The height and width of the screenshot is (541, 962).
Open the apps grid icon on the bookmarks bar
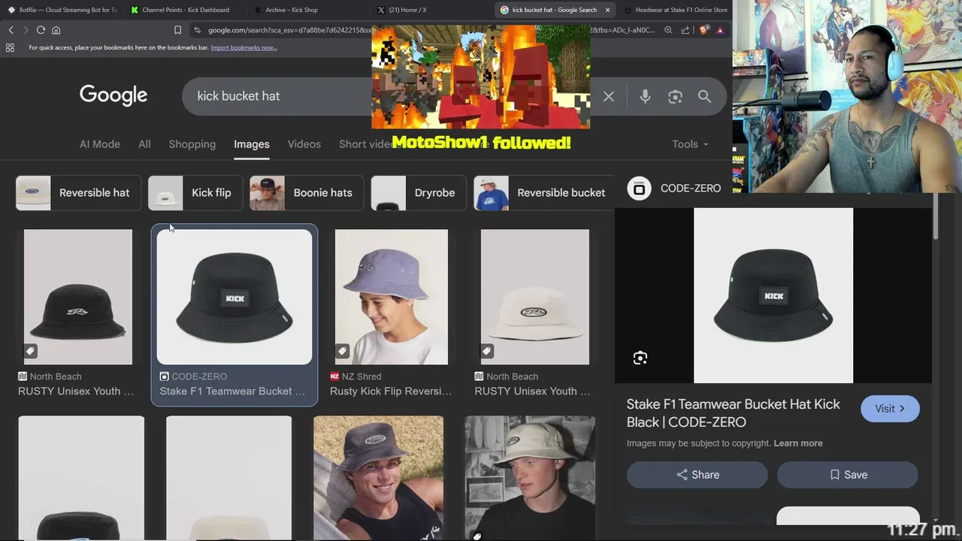point(10,47)
